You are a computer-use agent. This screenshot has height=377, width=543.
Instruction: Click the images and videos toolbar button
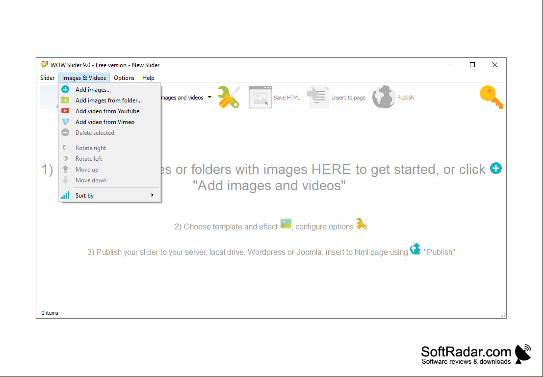[182, 98]
